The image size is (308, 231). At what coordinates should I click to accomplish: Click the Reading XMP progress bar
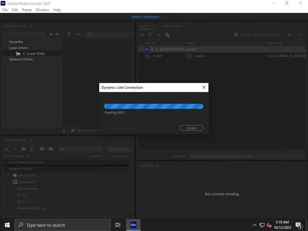[x=154, y=106]
